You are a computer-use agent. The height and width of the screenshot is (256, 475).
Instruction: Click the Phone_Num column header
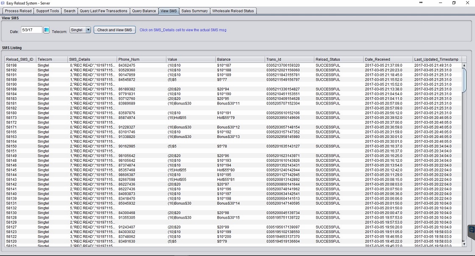[x=142, y=59]
